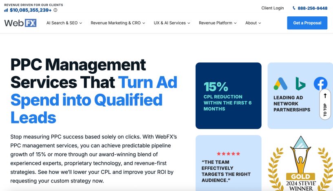
Task: Click the Get a Proposal button
Action: pyautogui.click(x=307, y=23)
